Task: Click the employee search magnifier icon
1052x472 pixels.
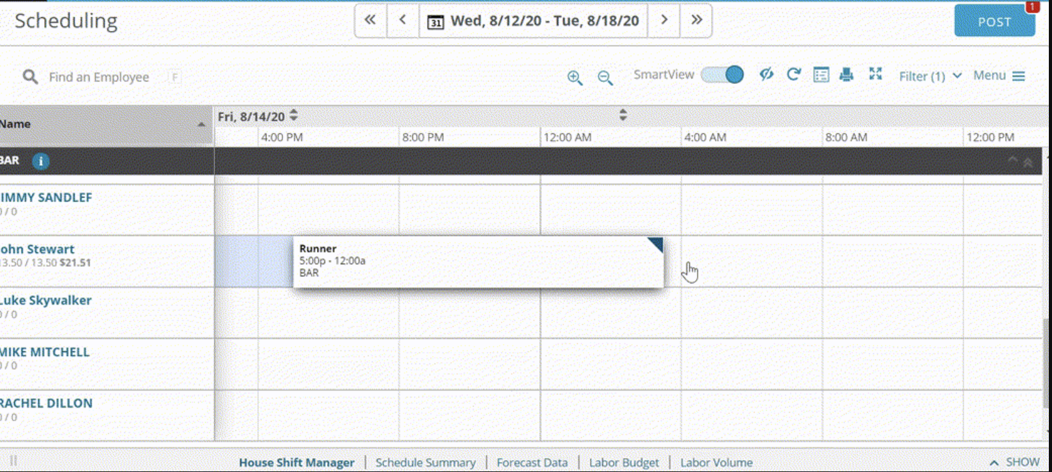Action: point(30,77)
